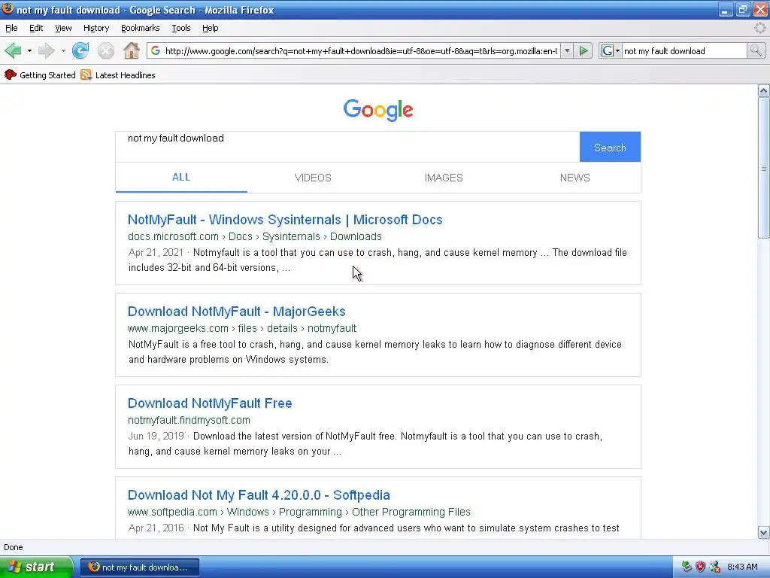Open the View menu

point(63,28)
